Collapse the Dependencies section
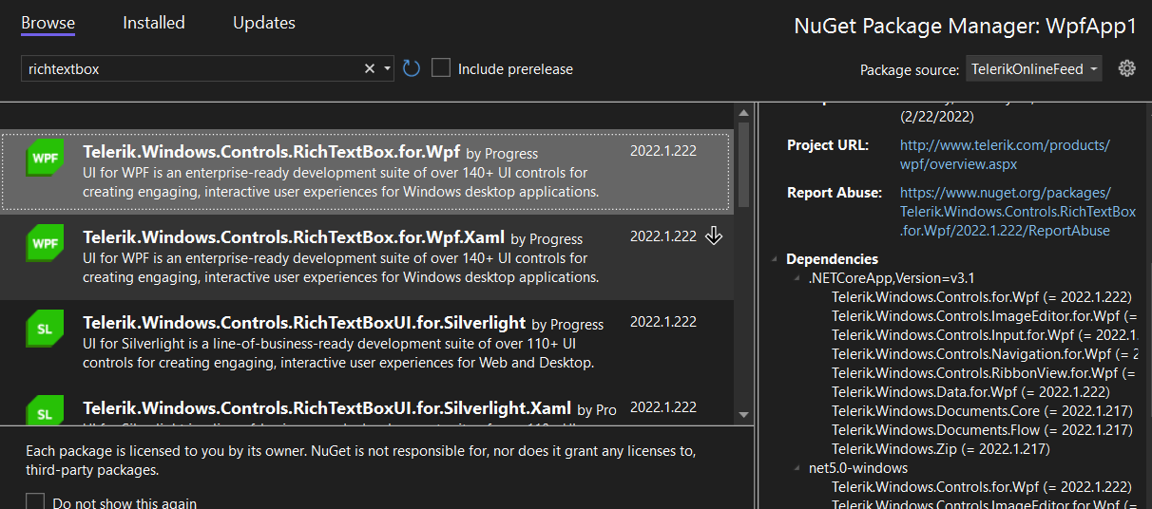This screenshot has height=509, width=1152. (777, 259)
